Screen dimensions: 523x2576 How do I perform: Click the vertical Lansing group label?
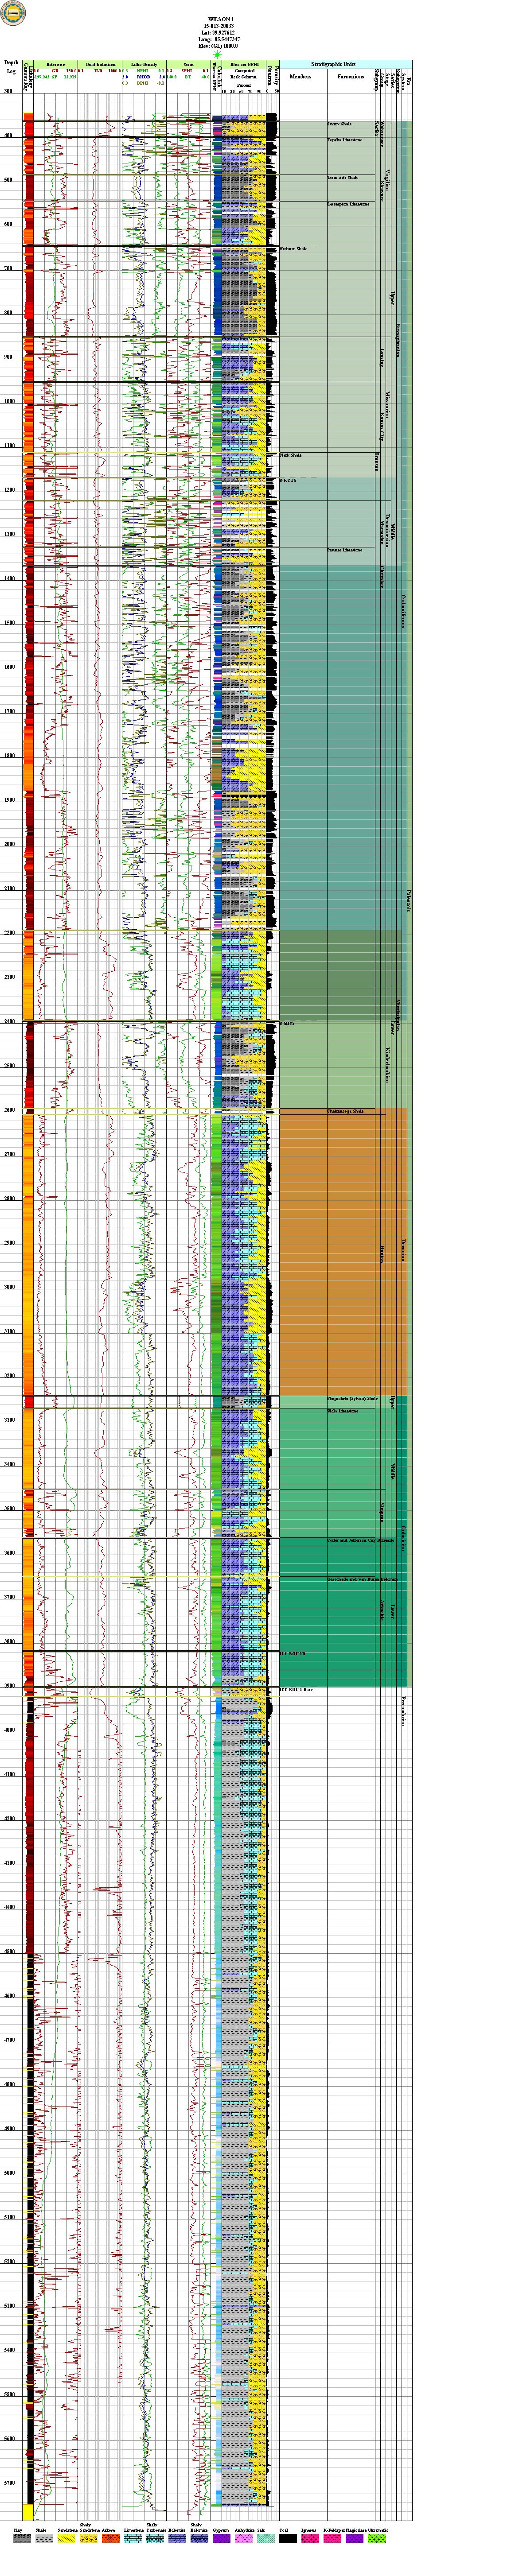pos(381,358)
